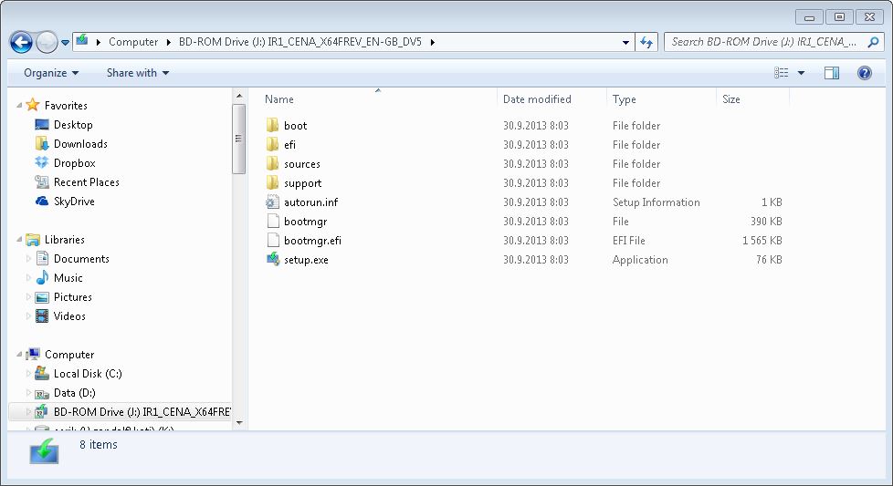The height and width of the screenshot is (486, 893).
Task: Open the Dropbox favorite
Action: (x=75, y=162)
